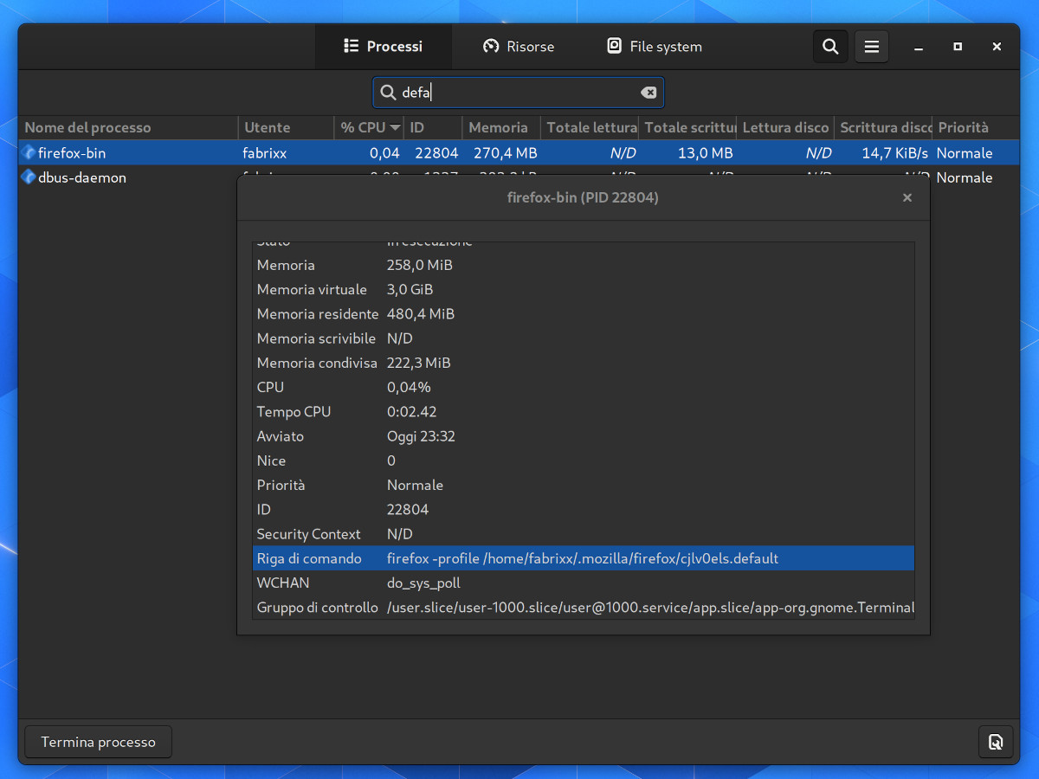The height and width of the screenshot is (779, 1039).
Task: Click the fabrixx user cell of firefox-bin
Action: 265,153
